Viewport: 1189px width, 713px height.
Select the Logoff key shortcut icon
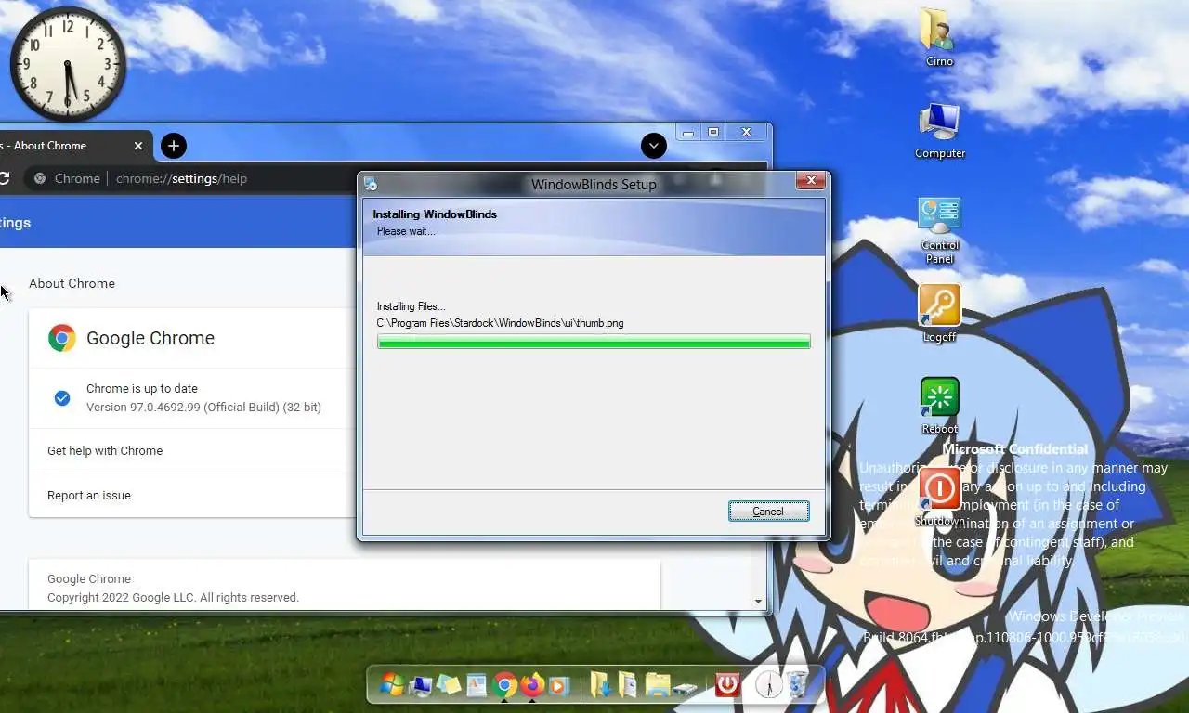[939, 305]
